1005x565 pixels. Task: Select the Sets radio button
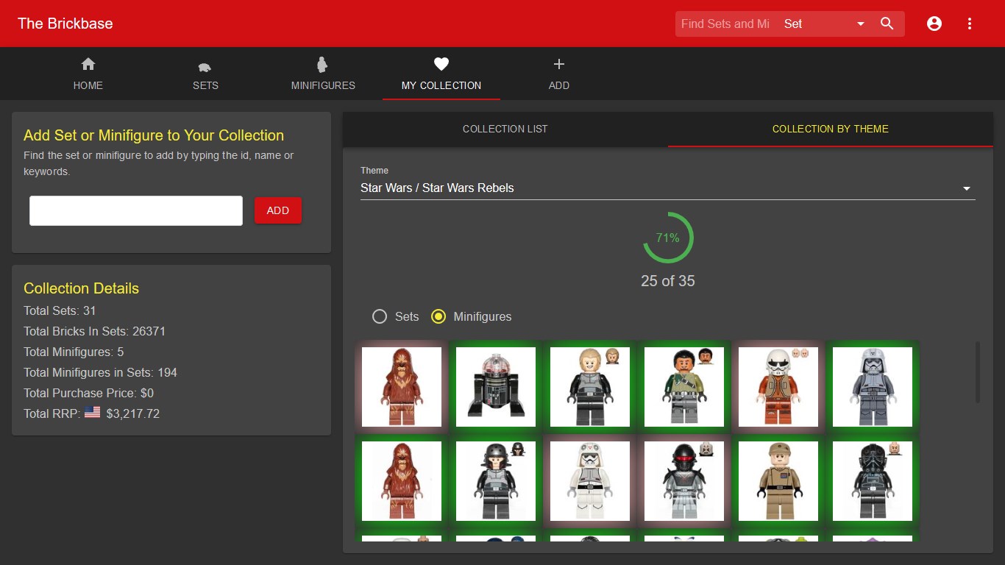380,316
